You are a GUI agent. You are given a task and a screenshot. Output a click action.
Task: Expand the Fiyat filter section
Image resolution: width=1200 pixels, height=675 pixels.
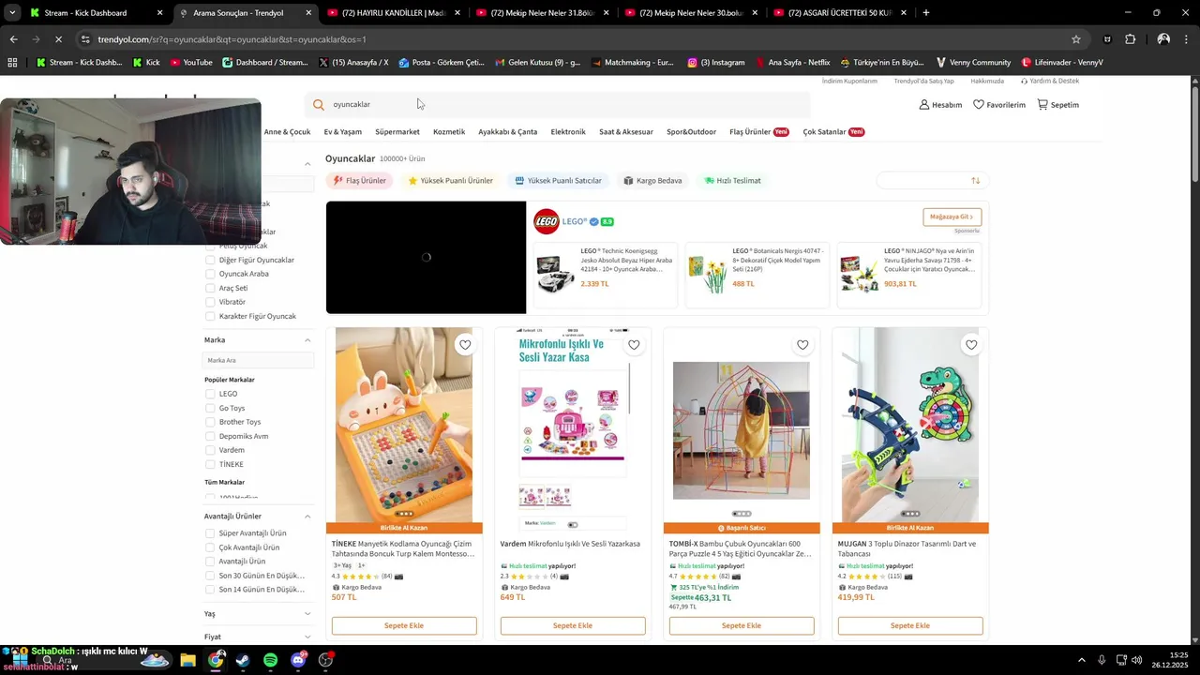click(x=307, y=637)
